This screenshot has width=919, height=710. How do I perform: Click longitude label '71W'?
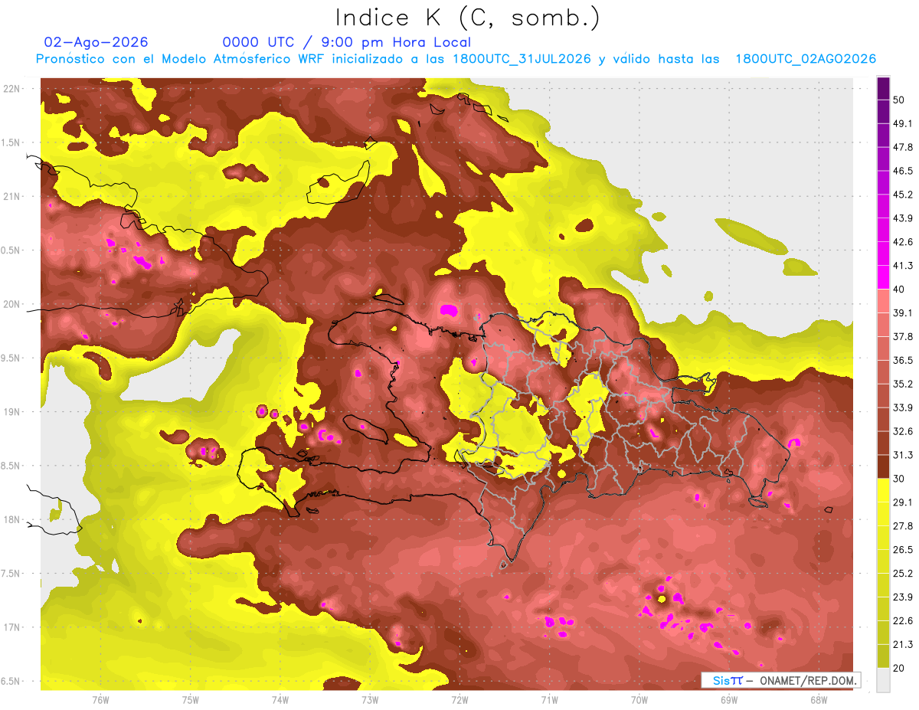point(549,701)
